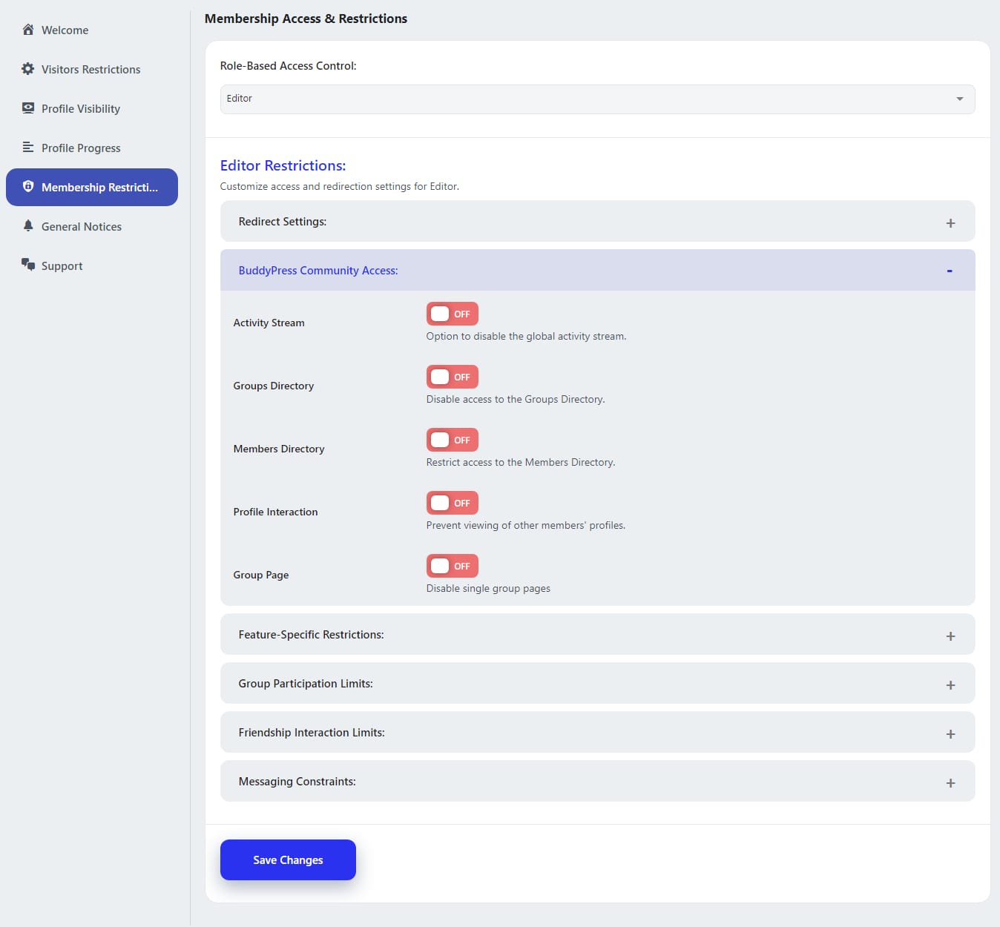This screenshot has width=1000, height=927.
Task: Click the General Notices bell icon
Action: coord(28,226)
